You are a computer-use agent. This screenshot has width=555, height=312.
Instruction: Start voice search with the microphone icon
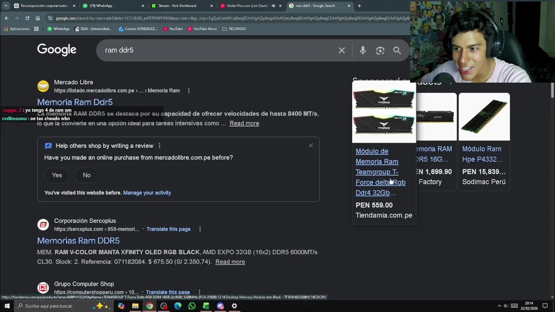pyautogui.click(x=363, y=50)
